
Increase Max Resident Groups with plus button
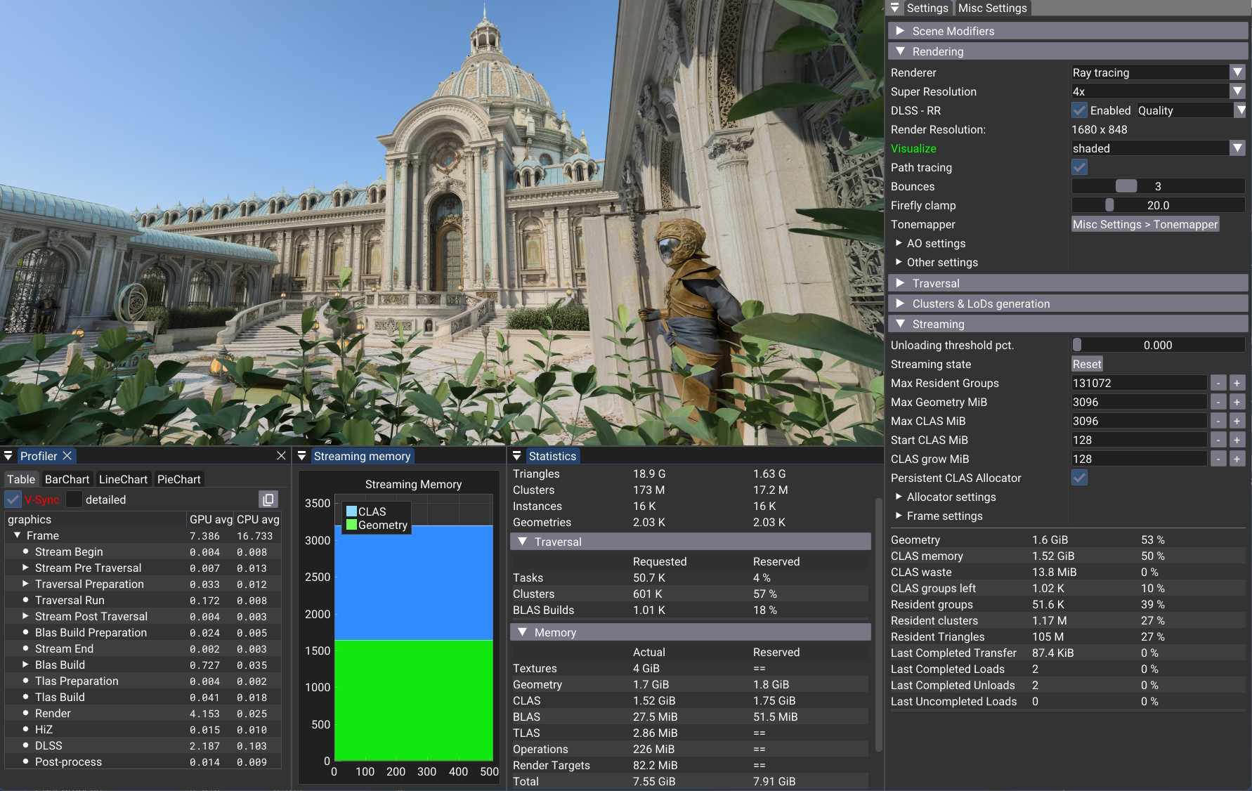[1237, 383]
